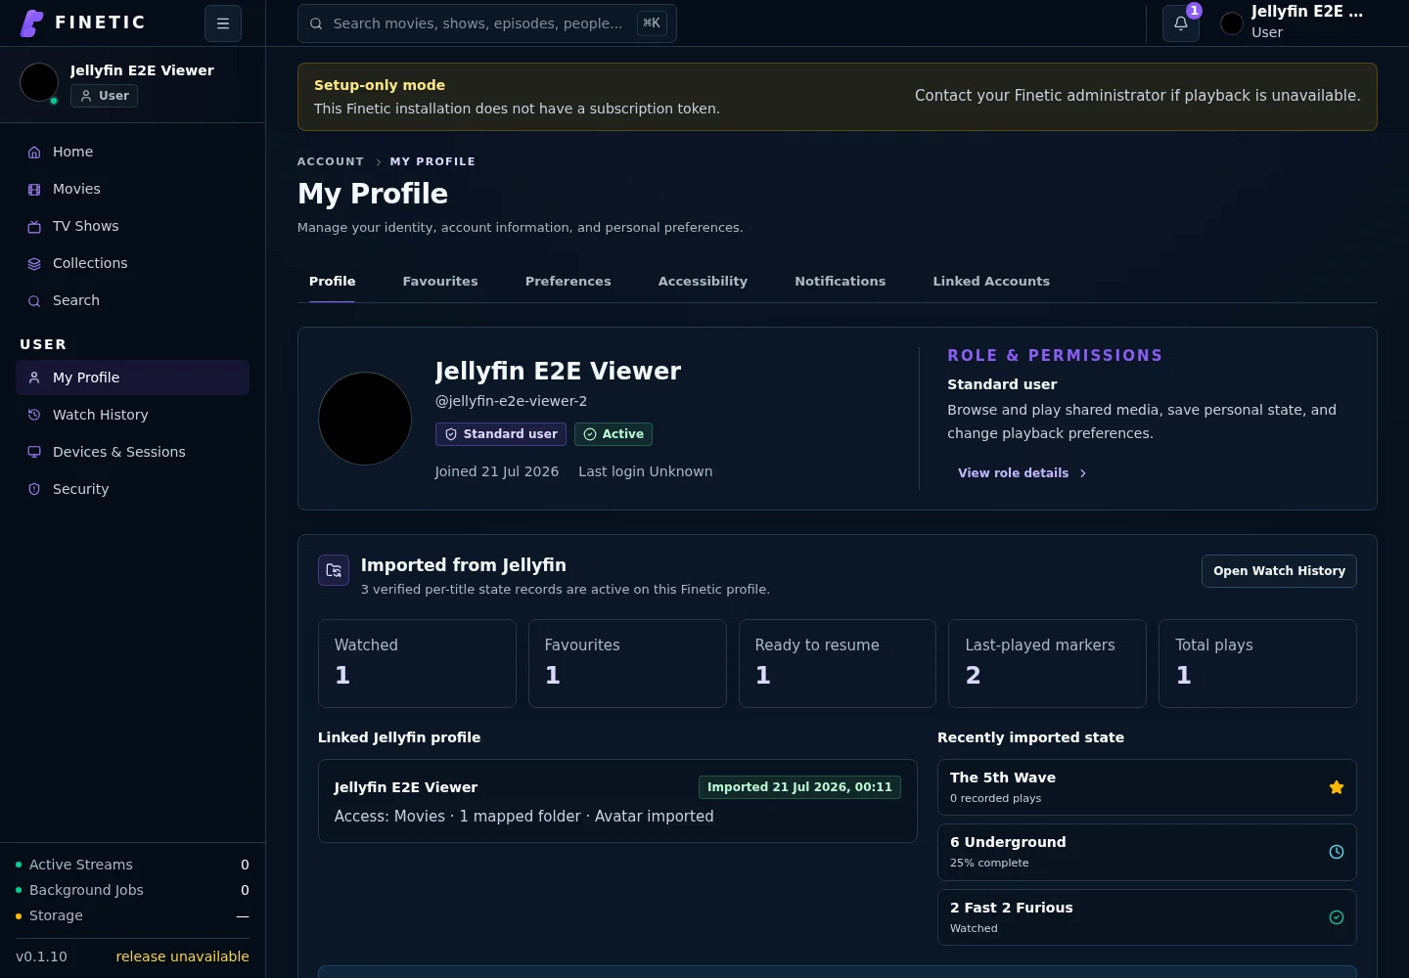Click Background Jobs status row

click(x=132, y=890)
